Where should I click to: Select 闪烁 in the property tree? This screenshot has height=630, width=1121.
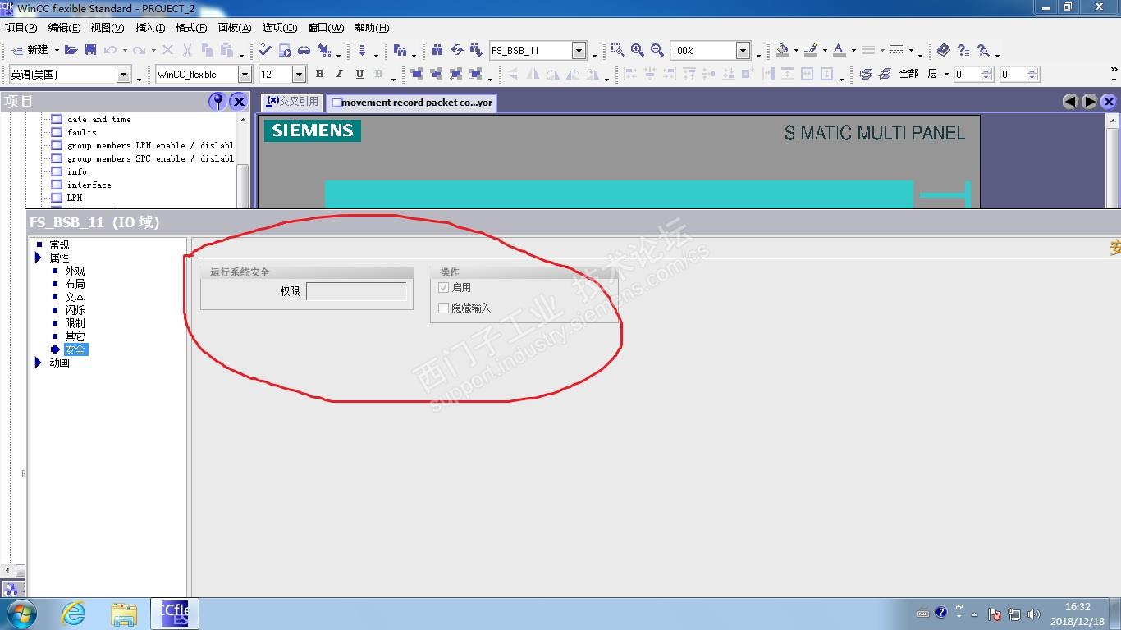(75, 310)
